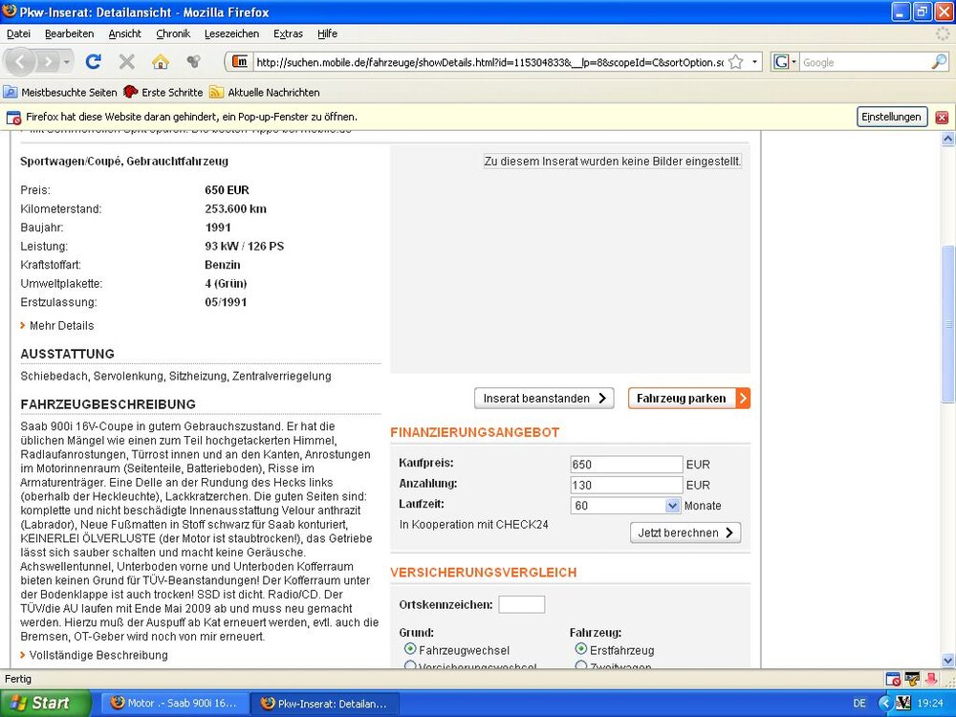Click the URL address bar
Image resolution: width=956 pixels, height=717 pixels.
click(x=489, y=62)
